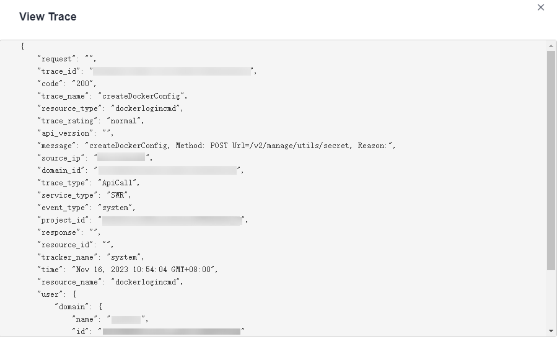Click the tracker_name system line
This screenshot has width=557, height=339.
pyautogui.click(x=90, y=257)
